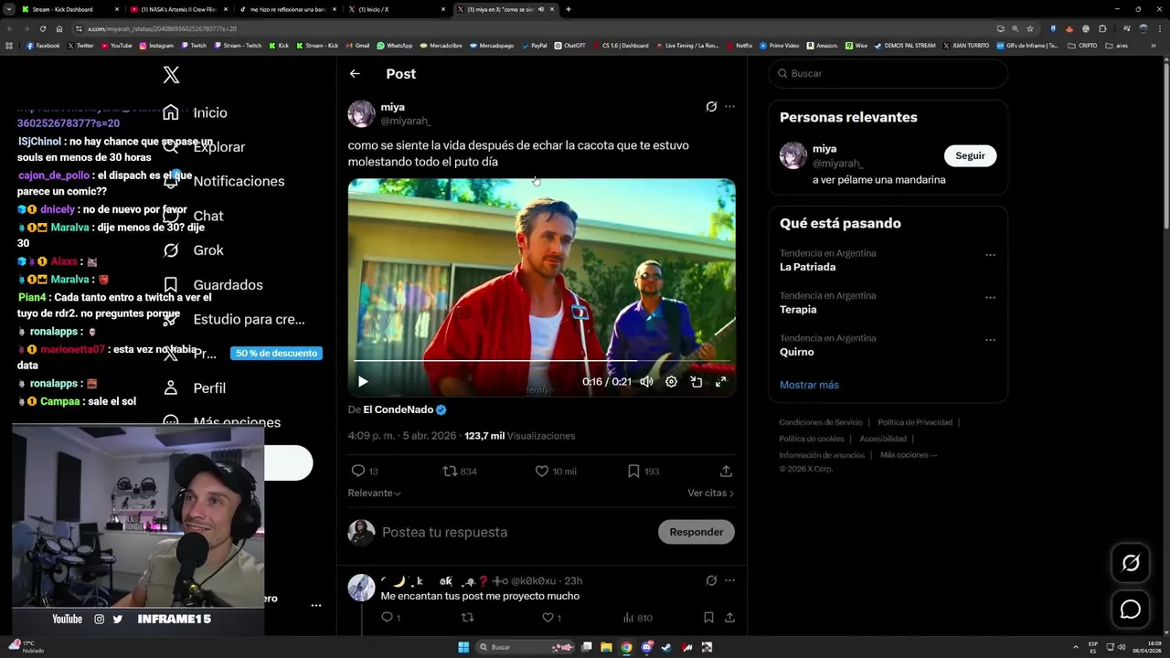1170x658 pixels.
Task: Click the Responder button
Action: pyautogui.click(x=696, y=532)
